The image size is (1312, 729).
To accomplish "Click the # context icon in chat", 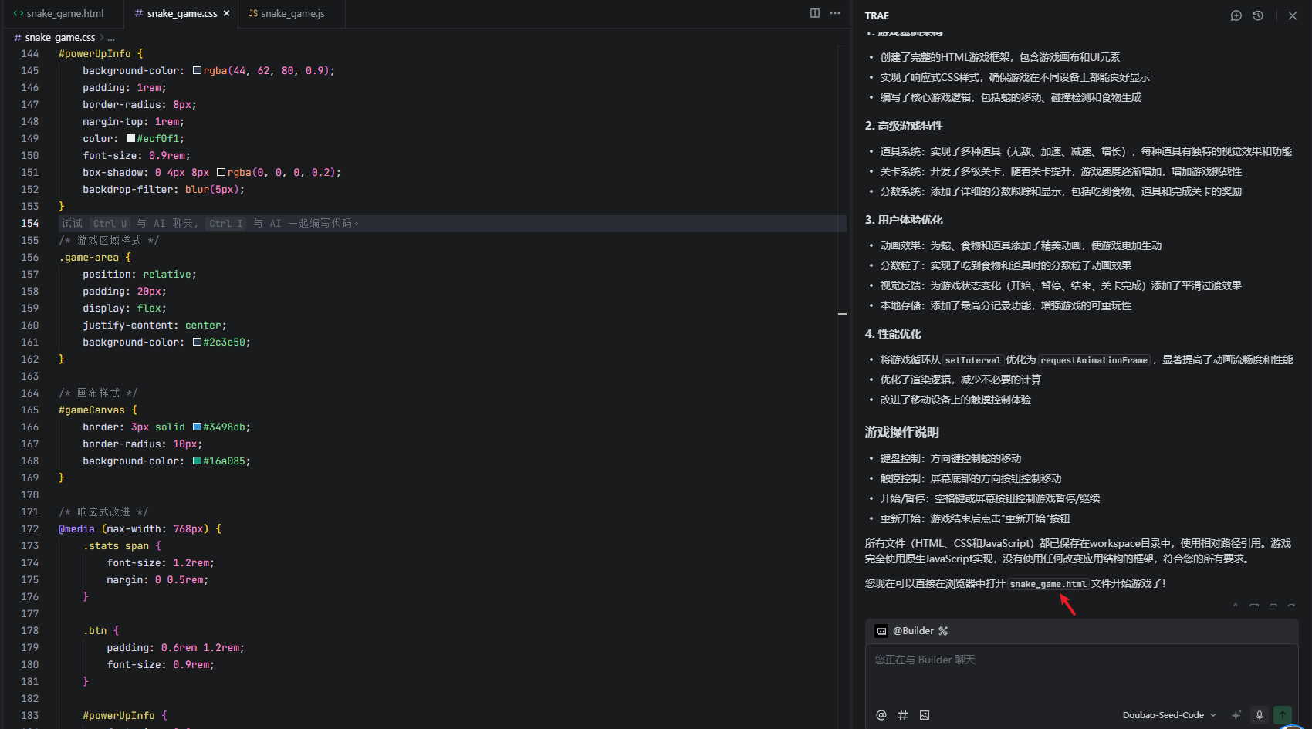I will pos(903,715).
